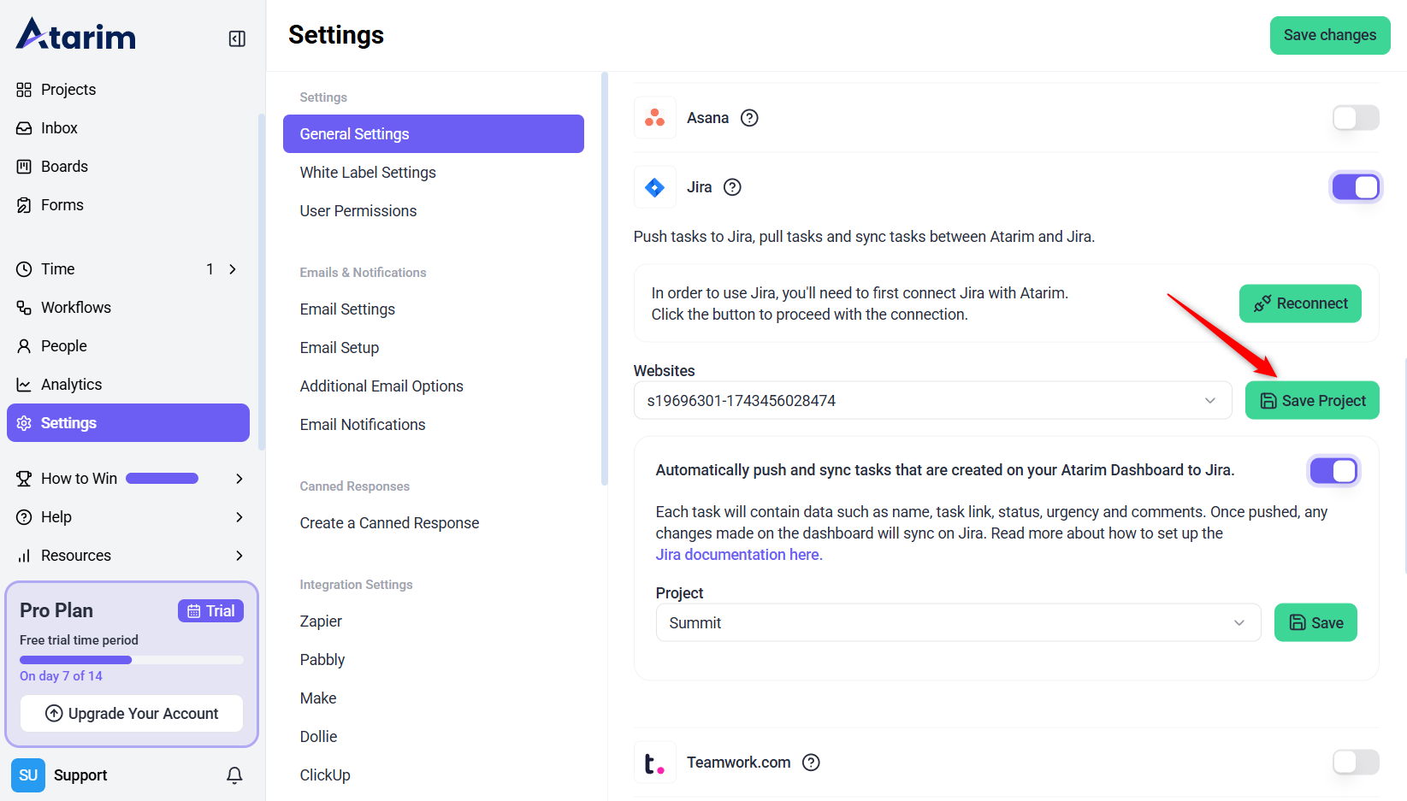Open the Jira documentation here link
This screenshot has height=801, width=1407.
[738, 555]
